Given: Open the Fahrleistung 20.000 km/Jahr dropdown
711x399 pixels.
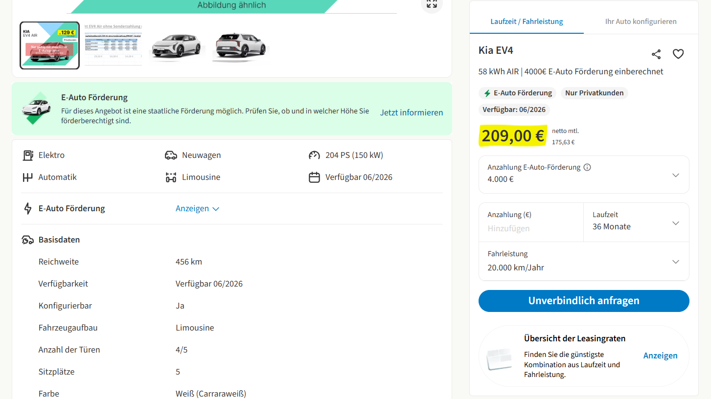Looking at the screenshot, I should point(675,262).
